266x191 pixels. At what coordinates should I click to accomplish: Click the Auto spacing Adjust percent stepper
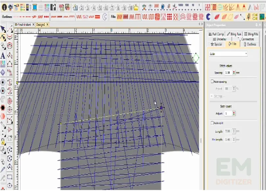pyautogui.click(x=234, y=89)
